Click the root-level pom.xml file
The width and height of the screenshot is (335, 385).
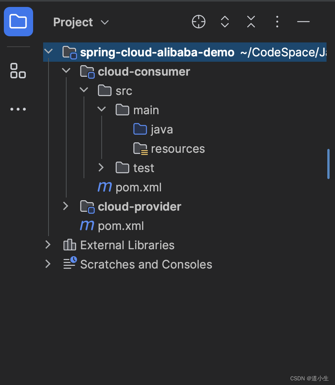(x=121, y=226)
